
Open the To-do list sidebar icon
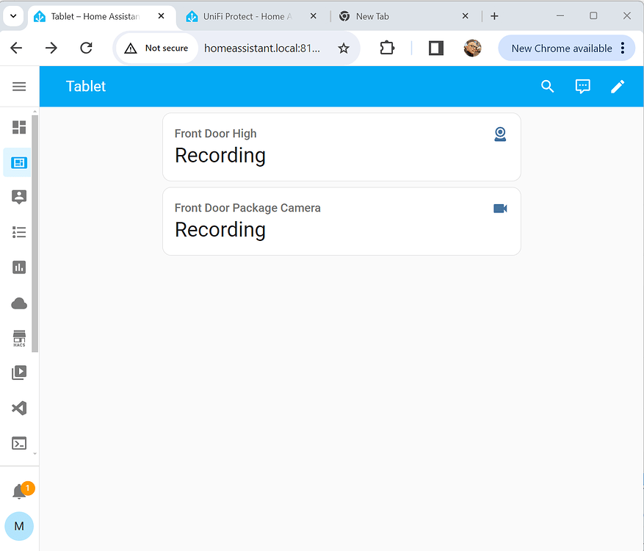[x=19, y=232]
